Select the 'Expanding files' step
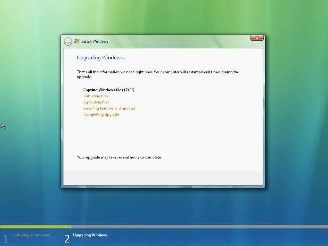 click(x=96, y=102)
